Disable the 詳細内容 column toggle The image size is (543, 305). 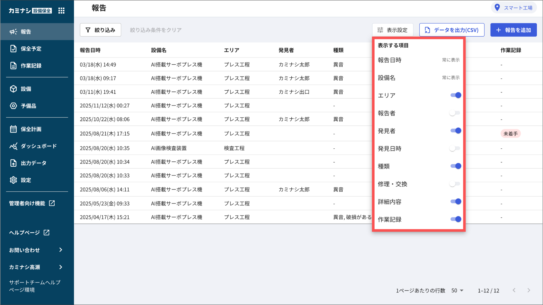point(456,201)
